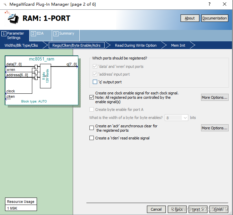
Task: Go to Widths/Blk Type/Clks step
Action: pos(21,45)
